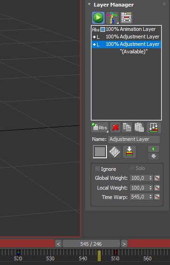Open the Keyframe Rig Parts colorful figure icon
170x265 pixels.
coord(112,18)
